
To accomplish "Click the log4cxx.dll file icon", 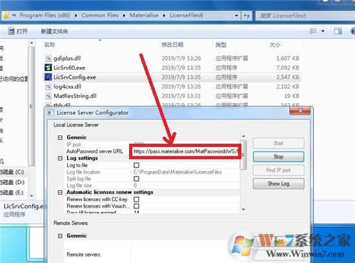I will pos(48,86).
